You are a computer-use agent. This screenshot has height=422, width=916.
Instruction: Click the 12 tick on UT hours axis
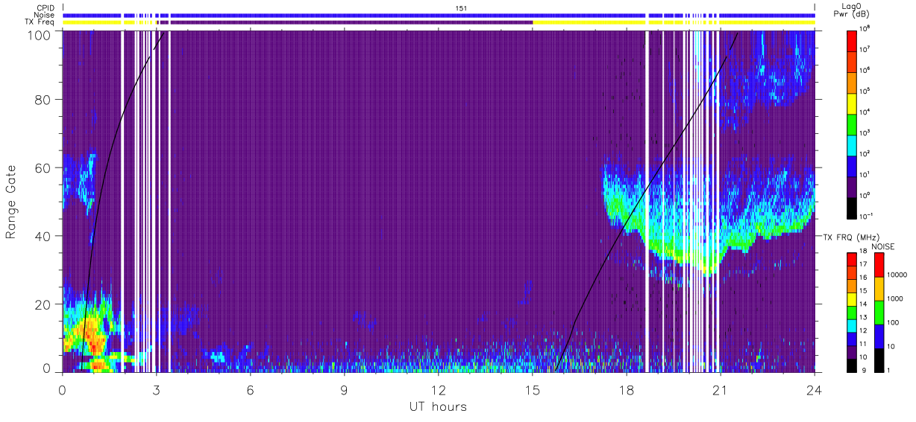point(439,389)
